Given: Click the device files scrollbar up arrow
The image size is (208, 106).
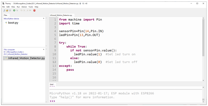Looking at the screenshot, I should tap(46, 18).
